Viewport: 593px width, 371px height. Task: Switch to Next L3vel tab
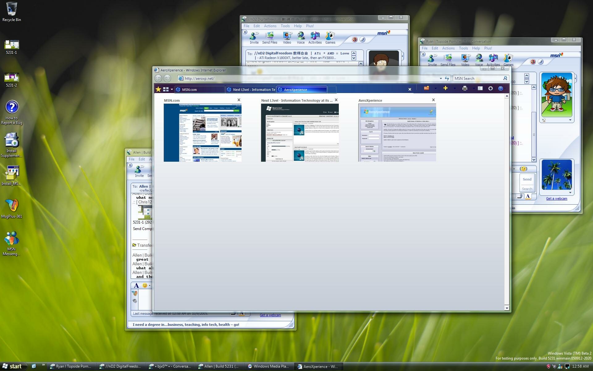250,90
